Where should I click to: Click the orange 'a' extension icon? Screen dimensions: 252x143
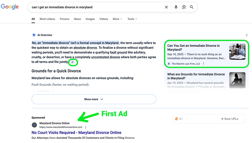(176, 119)
